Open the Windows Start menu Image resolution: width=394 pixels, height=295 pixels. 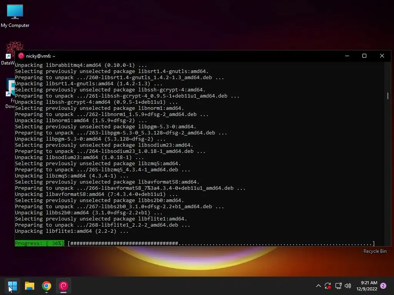pyautogui.click(x=12, y=286)
